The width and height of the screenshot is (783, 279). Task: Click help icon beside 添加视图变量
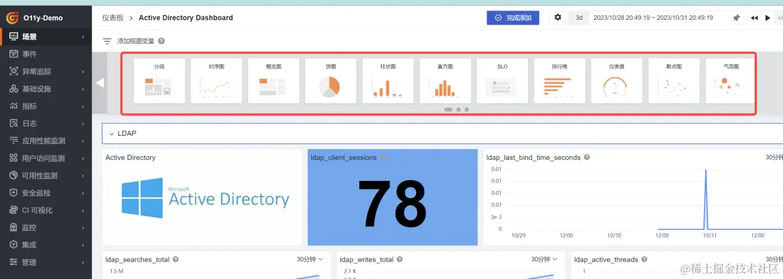click(x=161, y=41)
